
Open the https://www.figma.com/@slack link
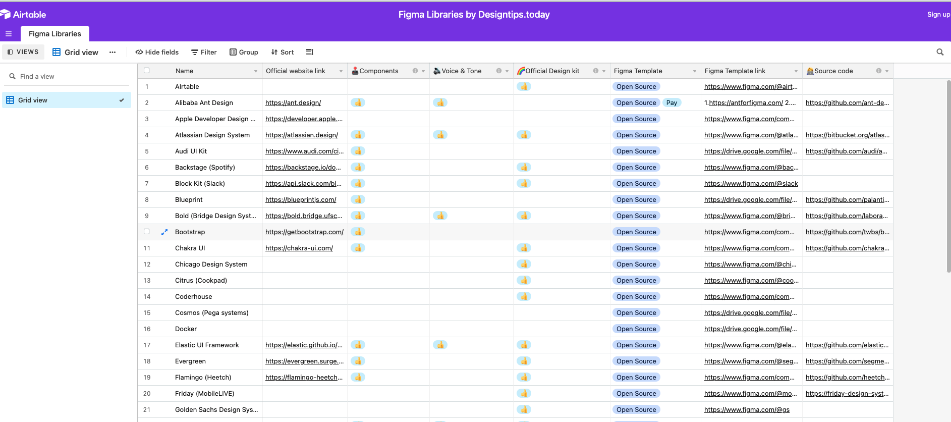tap(751, 183)
